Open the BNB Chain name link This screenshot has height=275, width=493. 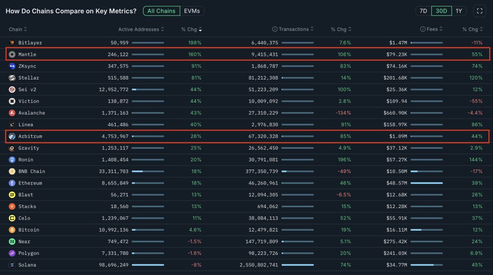[x=32, y=171]
